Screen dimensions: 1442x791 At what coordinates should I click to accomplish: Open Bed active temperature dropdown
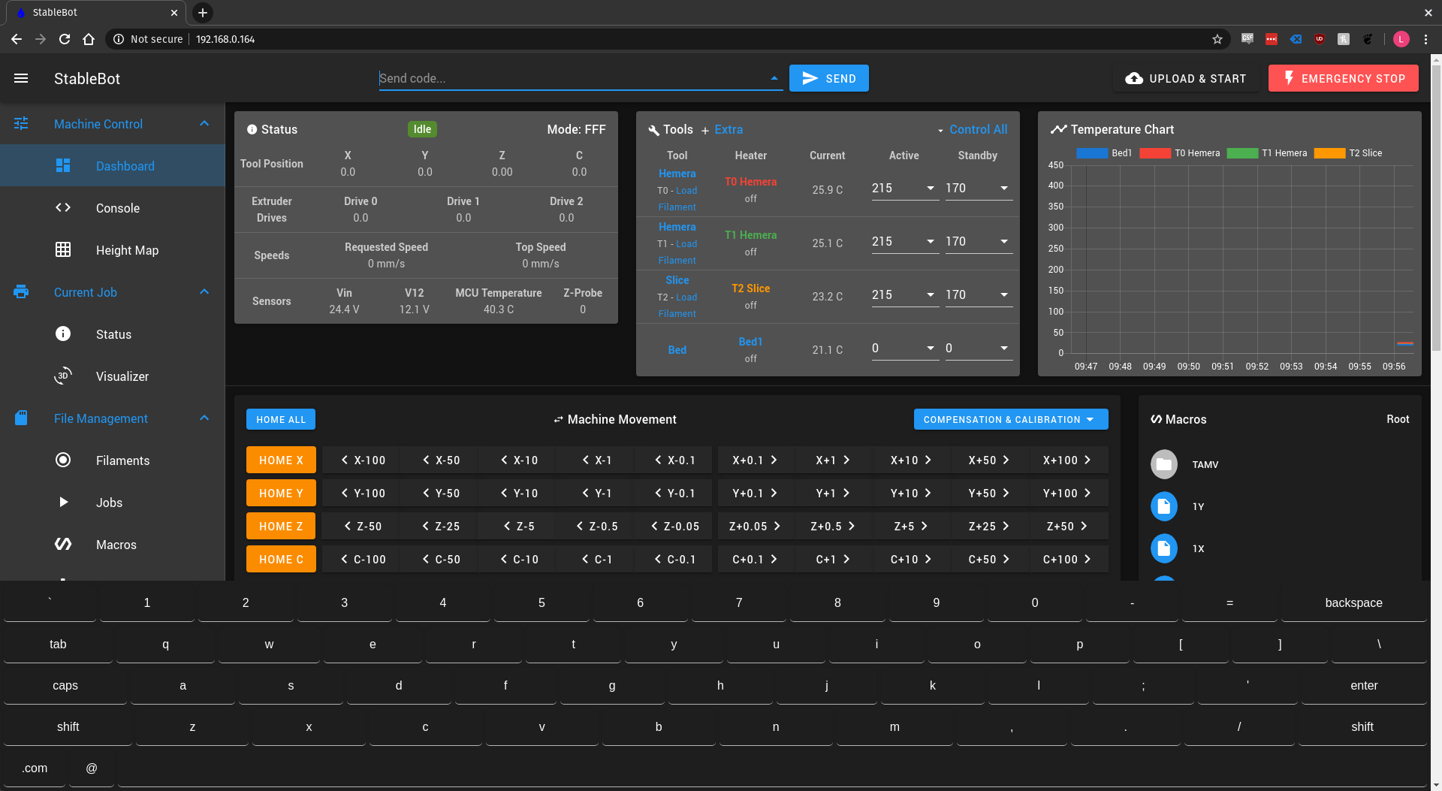[931, 348]
